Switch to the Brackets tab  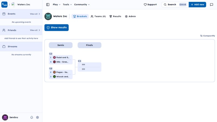[80, 16]
